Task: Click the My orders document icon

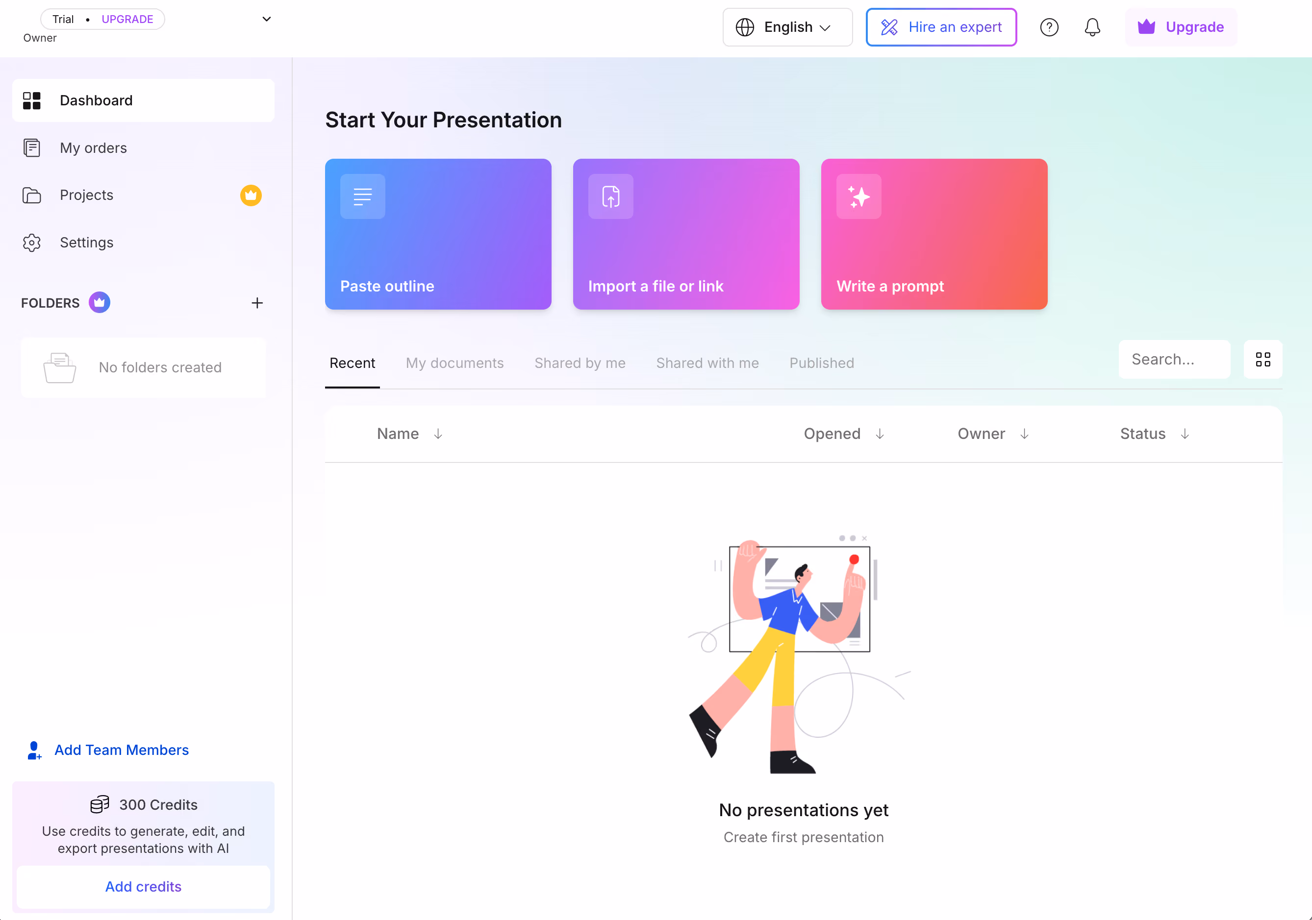Action: click(x=31, y=148)
